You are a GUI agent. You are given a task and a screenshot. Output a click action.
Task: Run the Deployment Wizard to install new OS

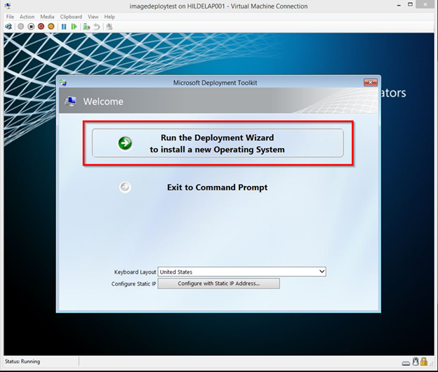218,143
